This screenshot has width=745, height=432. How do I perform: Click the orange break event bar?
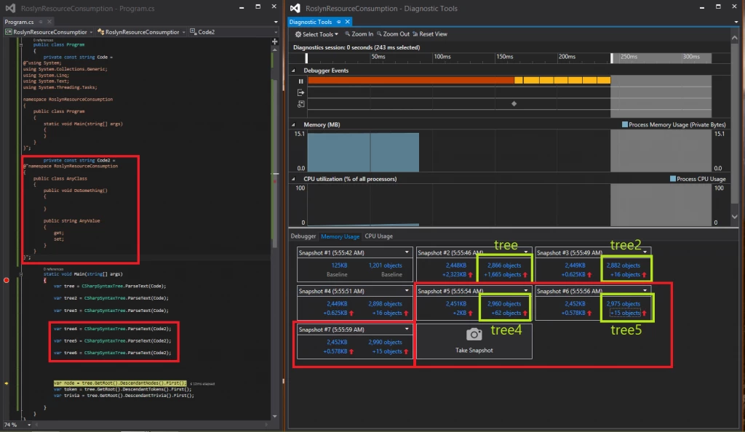coord(411,80)
